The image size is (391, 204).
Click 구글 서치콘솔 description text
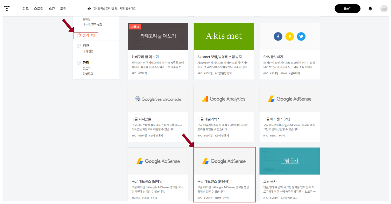point(158,127)
